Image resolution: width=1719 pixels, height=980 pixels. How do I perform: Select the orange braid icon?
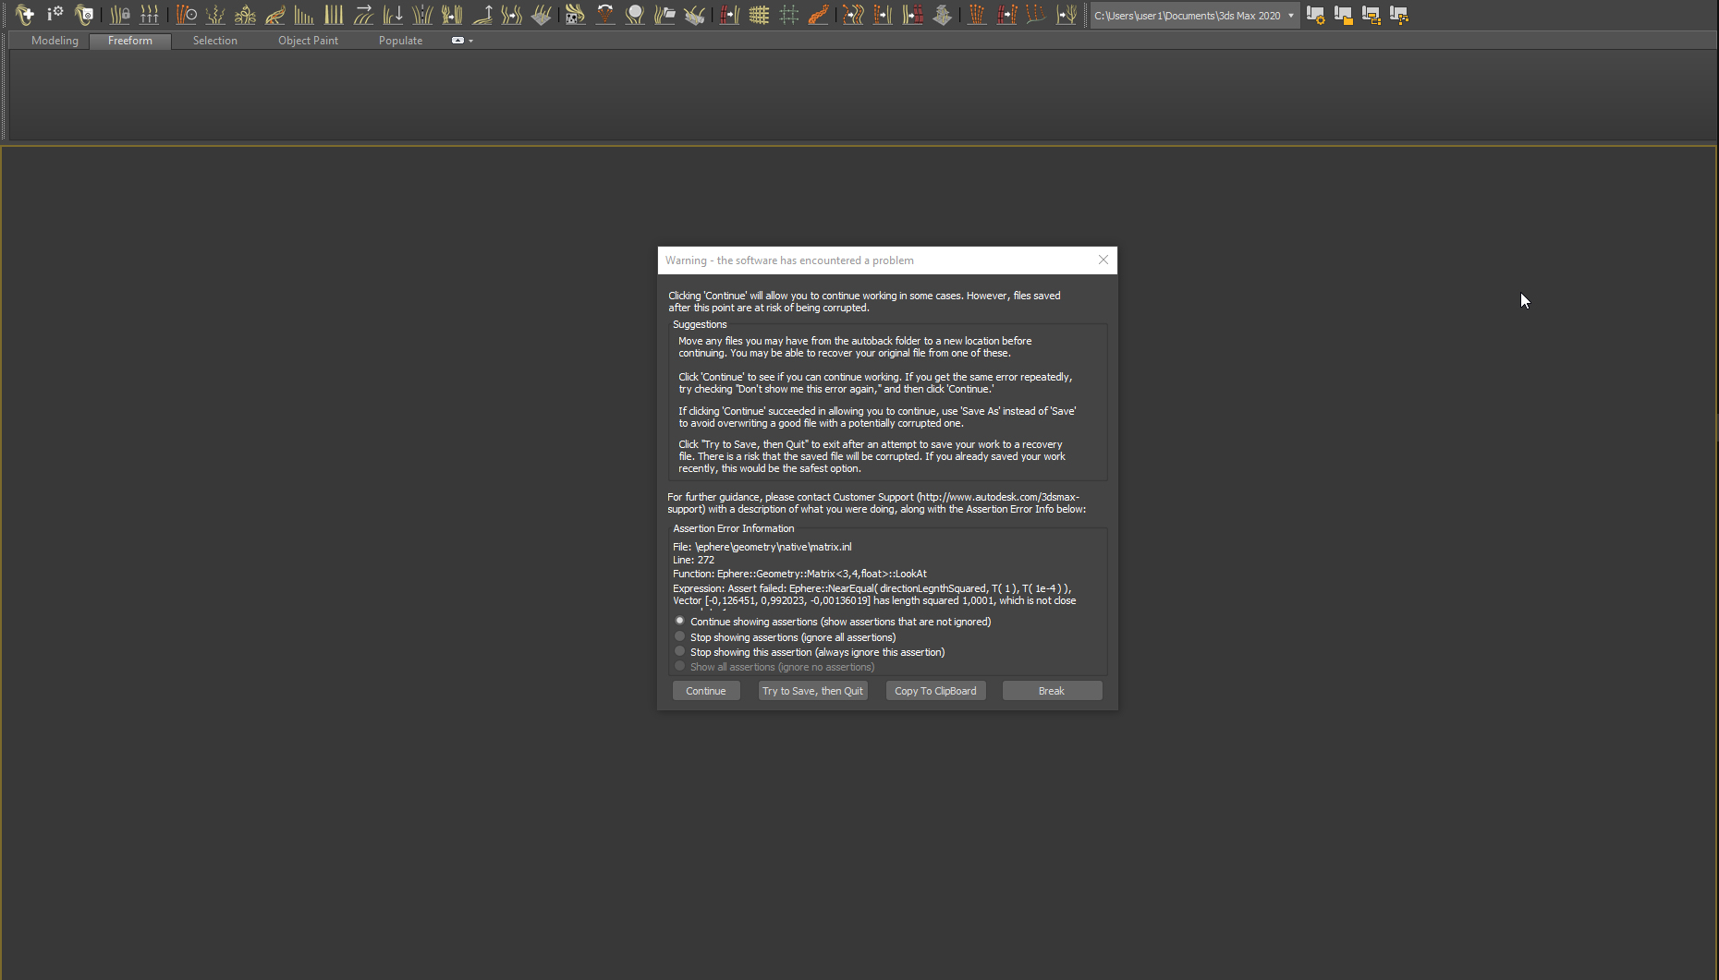coord(818,15)
